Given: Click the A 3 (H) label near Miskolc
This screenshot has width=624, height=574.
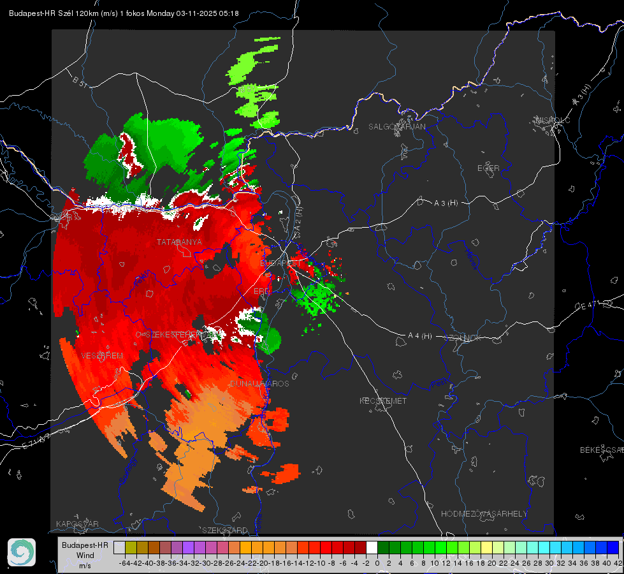Looking at the screenshot, I should click(582, 95).
